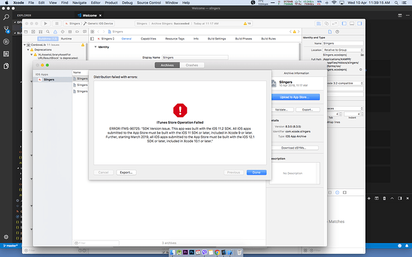Image resolution: width=412 pixels, height=257 pixels.
Task: Click the Xcode Run (play) button
Action: pyautogui.click(x=45, y=23)
